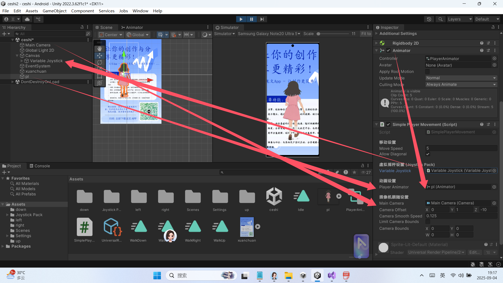Click the Simulator Scale slider

coord(333,34)
